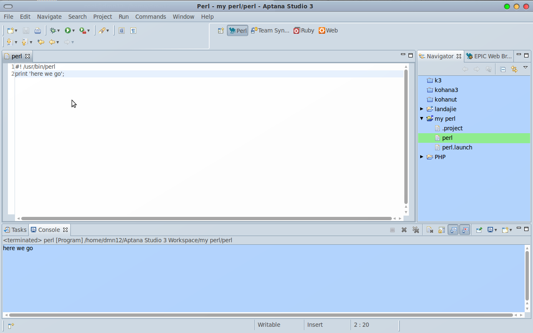Close the perl editor tab

[27, 56]
